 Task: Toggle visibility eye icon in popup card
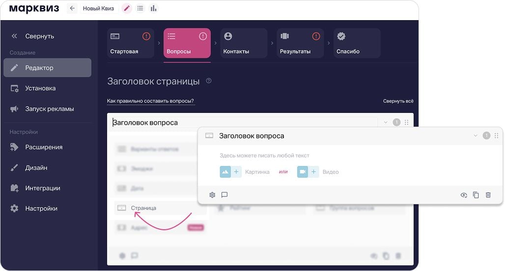[464, 195]
